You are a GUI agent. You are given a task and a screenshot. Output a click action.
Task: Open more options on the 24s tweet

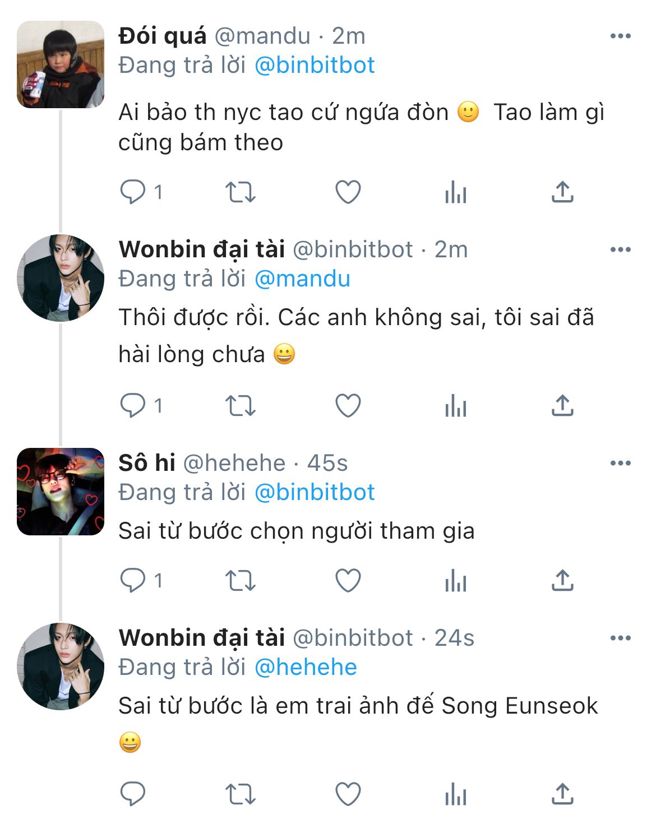(620, 638)
